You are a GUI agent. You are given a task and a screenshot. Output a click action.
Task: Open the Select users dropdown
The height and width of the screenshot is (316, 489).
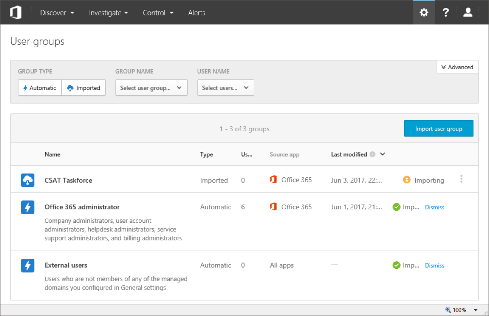[x=225, y=87]
